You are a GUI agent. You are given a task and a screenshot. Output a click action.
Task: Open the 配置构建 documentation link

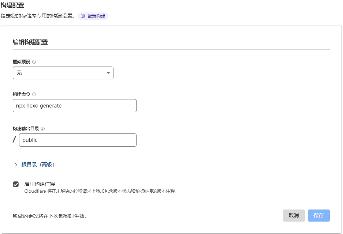tap(96, 16)
